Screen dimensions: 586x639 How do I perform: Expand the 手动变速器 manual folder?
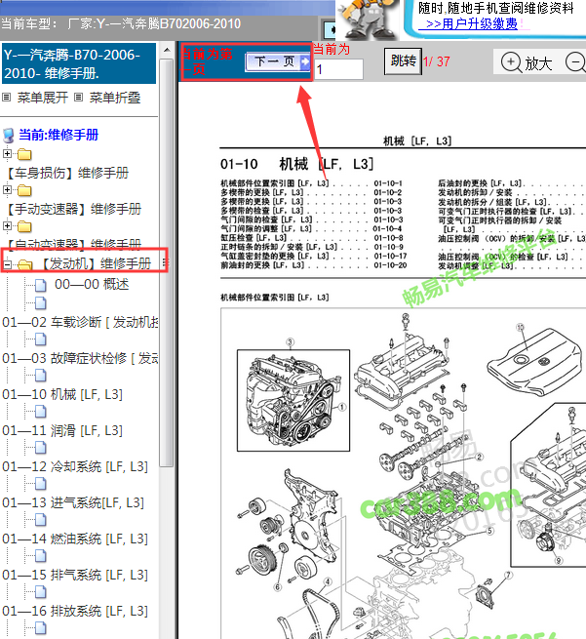[7, 189]
